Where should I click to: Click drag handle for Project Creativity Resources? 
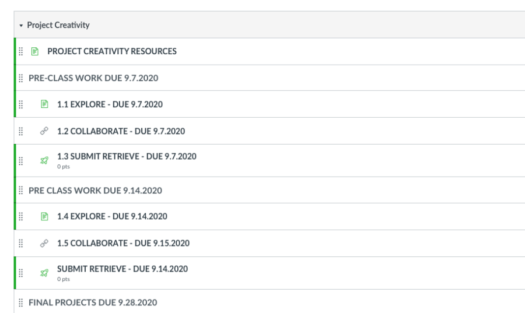pos(21,52)
